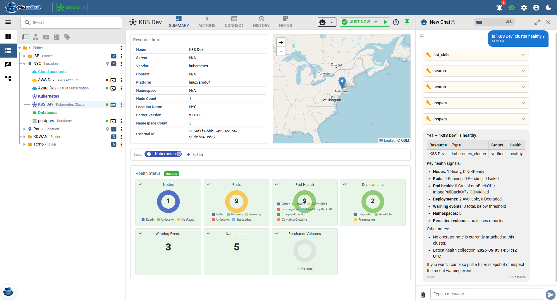The width and height of the screenshot is (557, 301).
Task: Open the three-dot menu for ISE folder
Action: [121, 56]
